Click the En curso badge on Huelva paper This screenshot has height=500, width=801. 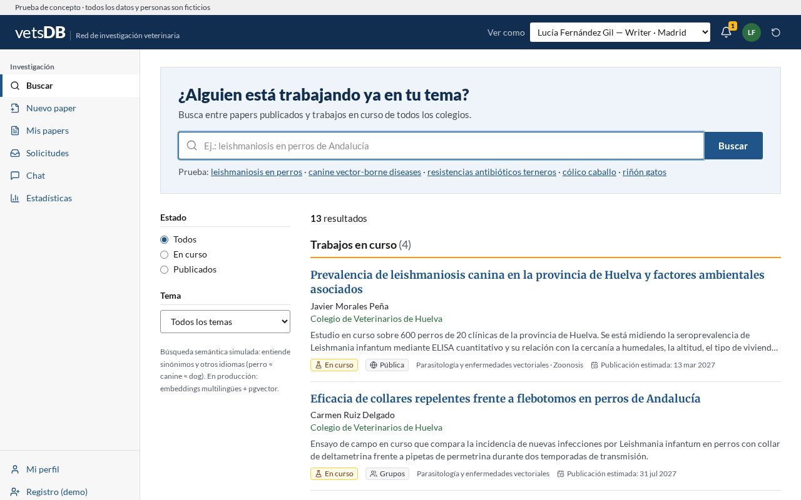click(x=334, y=365)
